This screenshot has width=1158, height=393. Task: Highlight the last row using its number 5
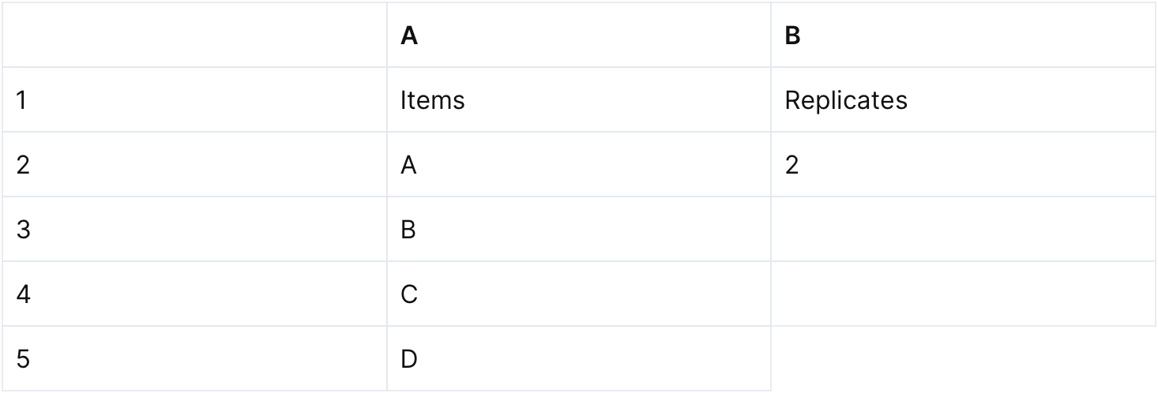[23, 359]
